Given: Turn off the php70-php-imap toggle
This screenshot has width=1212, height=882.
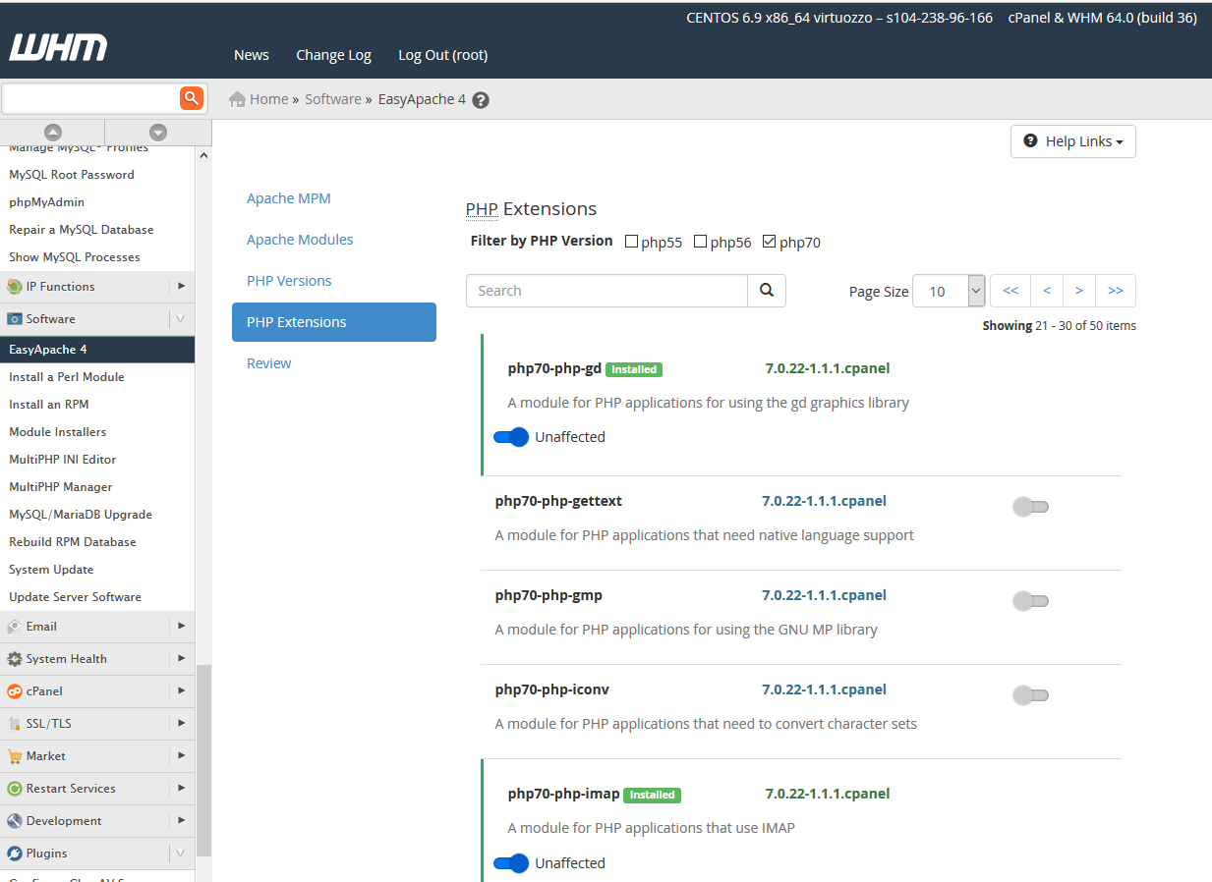Looking at the screenshot, I should [x=511, y=863].
